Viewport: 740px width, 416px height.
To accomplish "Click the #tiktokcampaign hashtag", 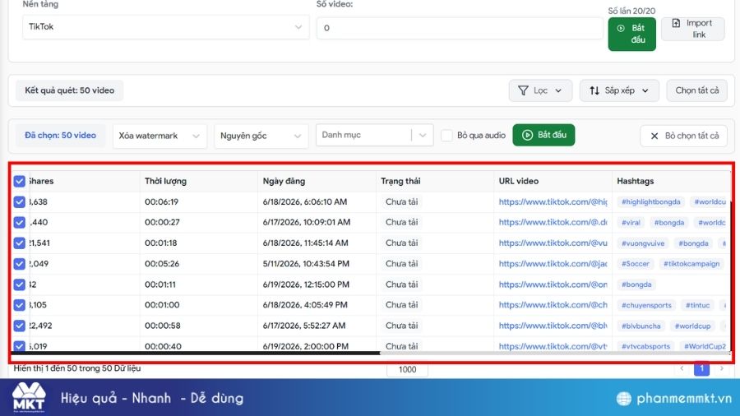I will 691,264.
